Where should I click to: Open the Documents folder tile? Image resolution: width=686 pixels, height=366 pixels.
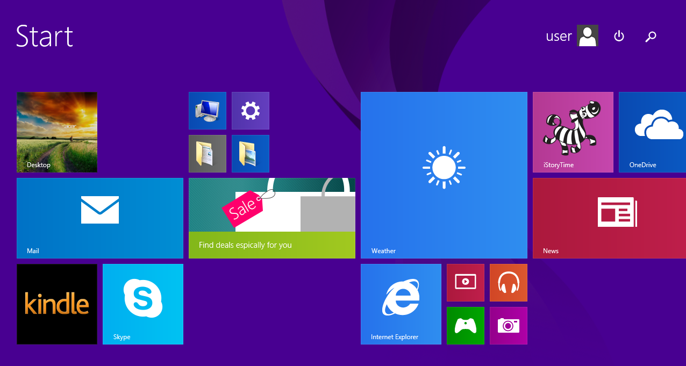(x=208, y=154)
